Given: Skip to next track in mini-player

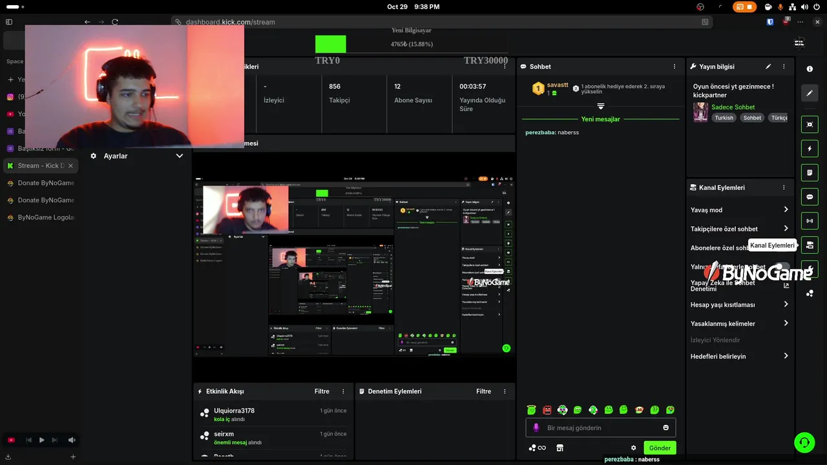Looking at the screenshot, I should (x=56, y=440).
